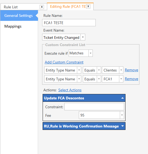
Task: Collapse the Update FCA Descontos action
Action: tap(123, 98)
